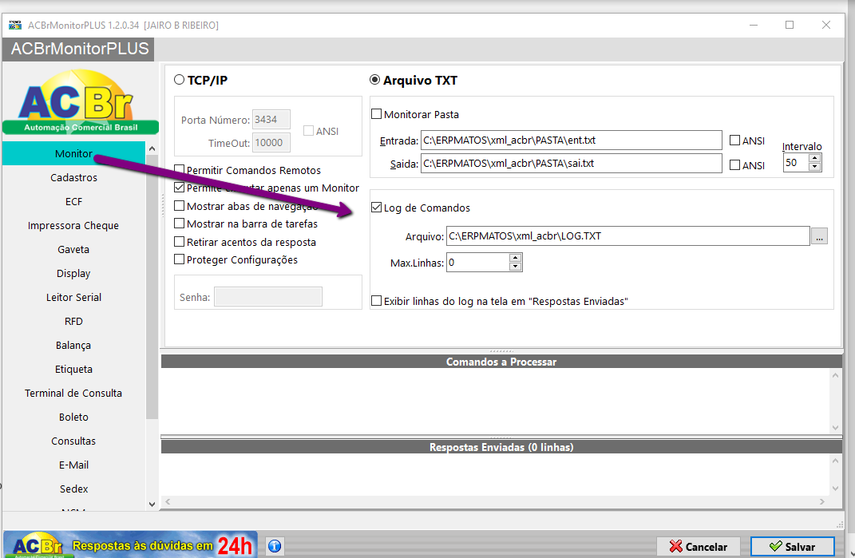Click the Comandos a Processar header
The width and height of the screenshot is (855, 558).
click(x=501, y=362)
